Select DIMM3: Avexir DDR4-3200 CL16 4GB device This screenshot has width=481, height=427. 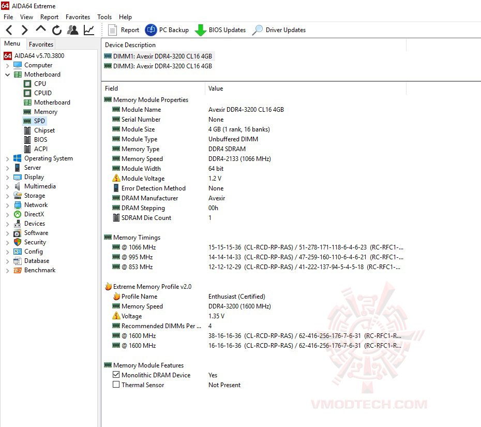(x=158, y=66)
